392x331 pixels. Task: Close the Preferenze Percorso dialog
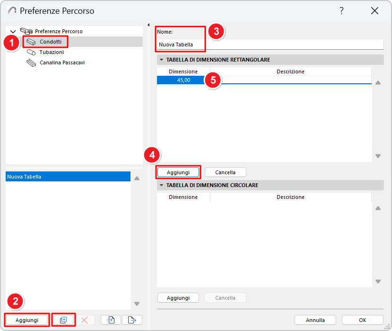tap(375, 11)
